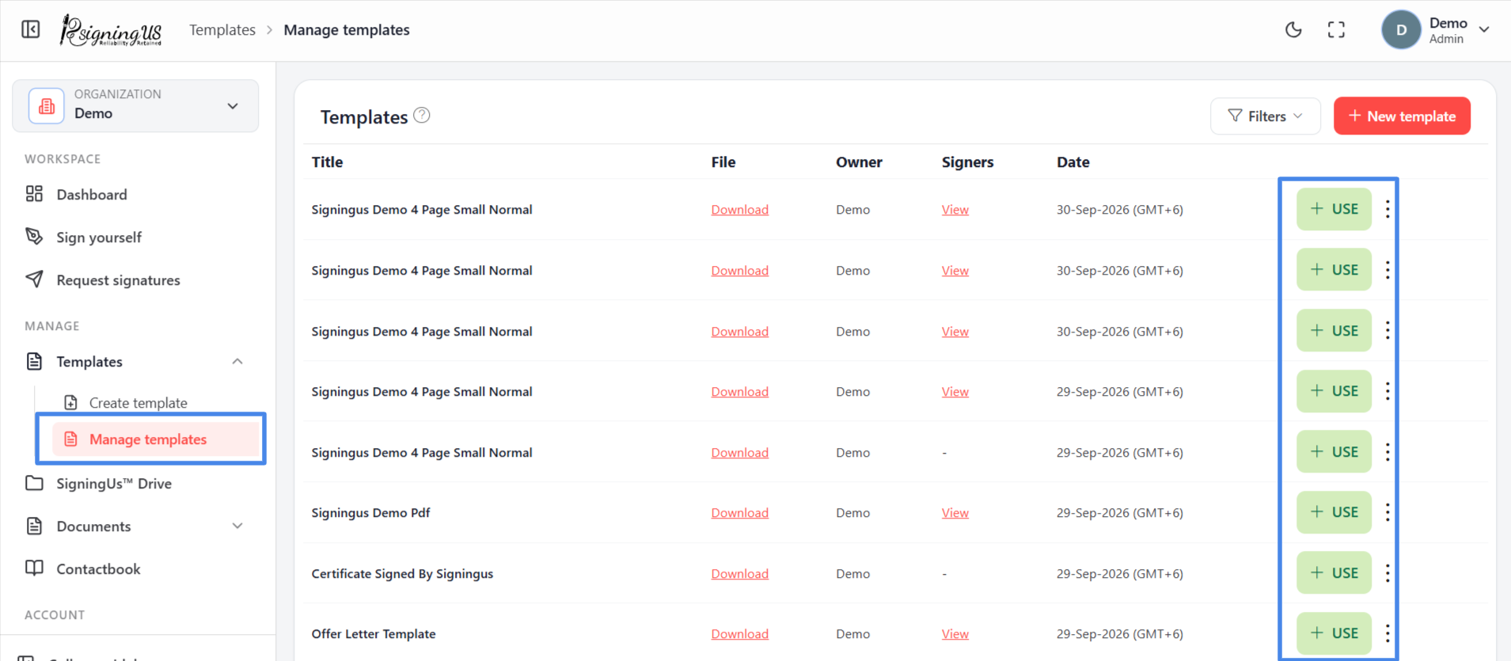Viewport: 1511px width, 661px height.
Task: Open the Organization Demo selector
Action: [x=135, y=105]
